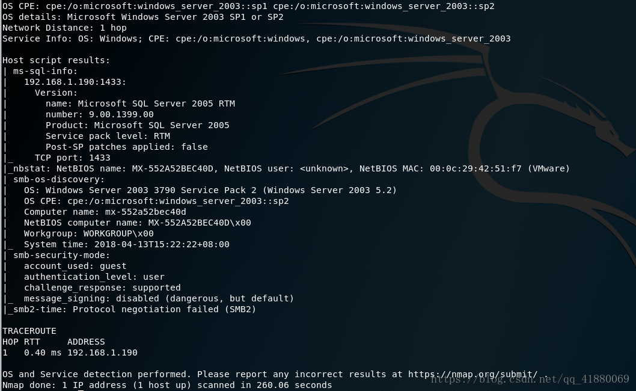This screenshot has height=391, width=636.
Task: Click the 'smb-security-mode:' label
Action: (x=62, y=255)
